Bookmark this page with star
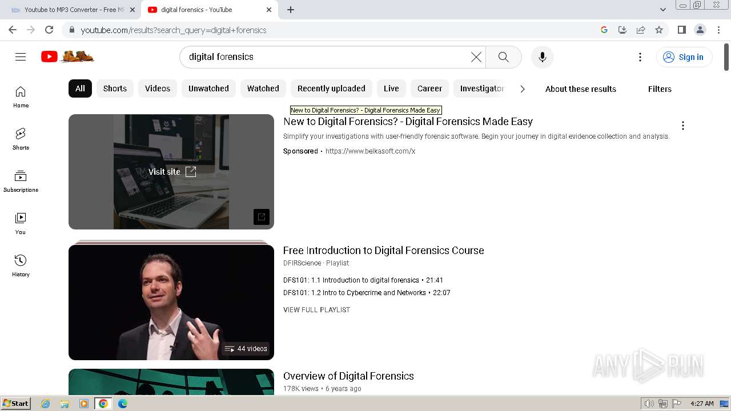Screen dimensions: 731x411 [659, 30]
